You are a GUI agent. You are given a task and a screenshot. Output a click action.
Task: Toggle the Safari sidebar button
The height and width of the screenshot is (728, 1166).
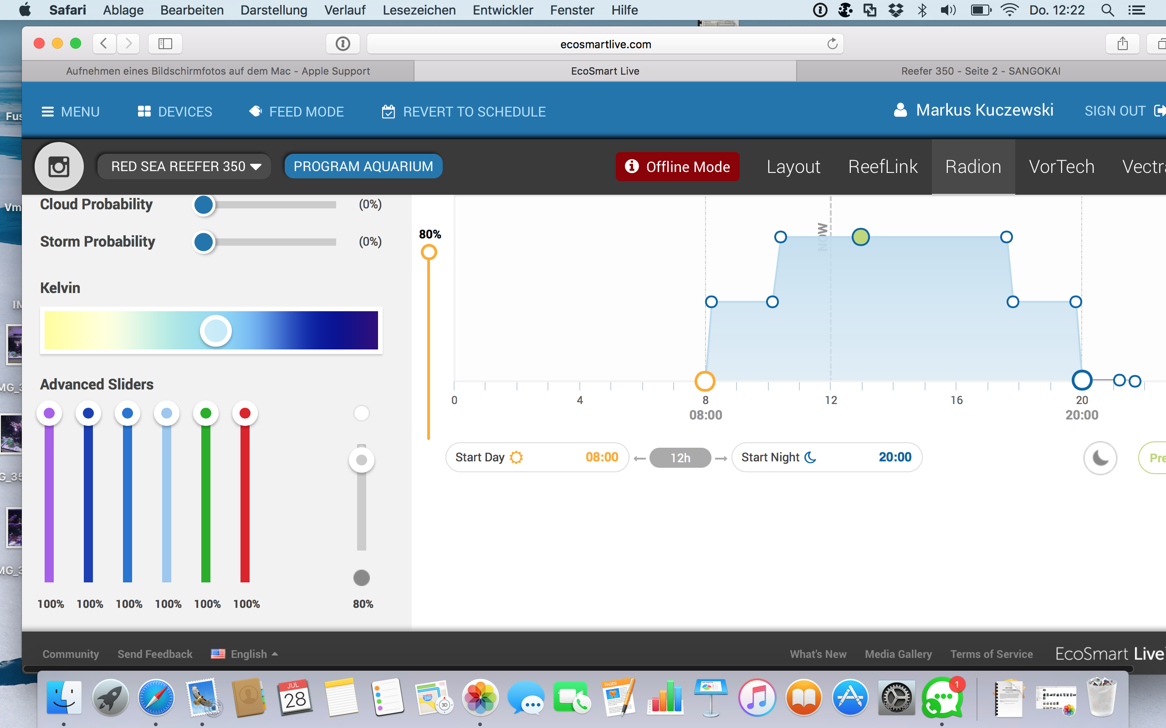[x=165, y=44]
